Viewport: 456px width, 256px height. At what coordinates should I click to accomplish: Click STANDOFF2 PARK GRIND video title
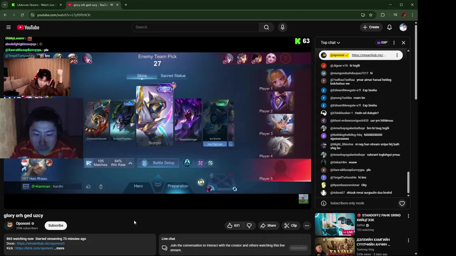coord(379,218)
